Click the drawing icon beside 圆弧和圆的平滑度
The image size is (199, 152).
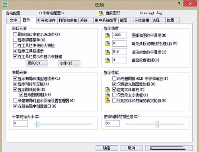[x=107, y=36]
